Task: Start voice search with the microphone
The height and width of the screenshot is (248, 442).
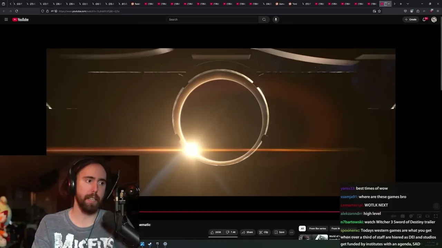Action: coord(276,20)
